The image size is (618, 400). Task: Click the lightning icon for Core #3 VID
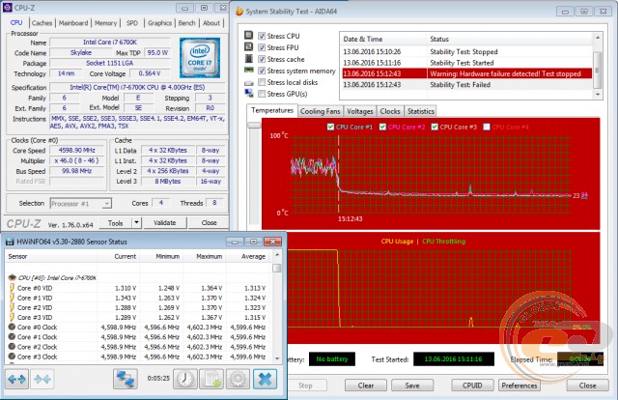12,317
